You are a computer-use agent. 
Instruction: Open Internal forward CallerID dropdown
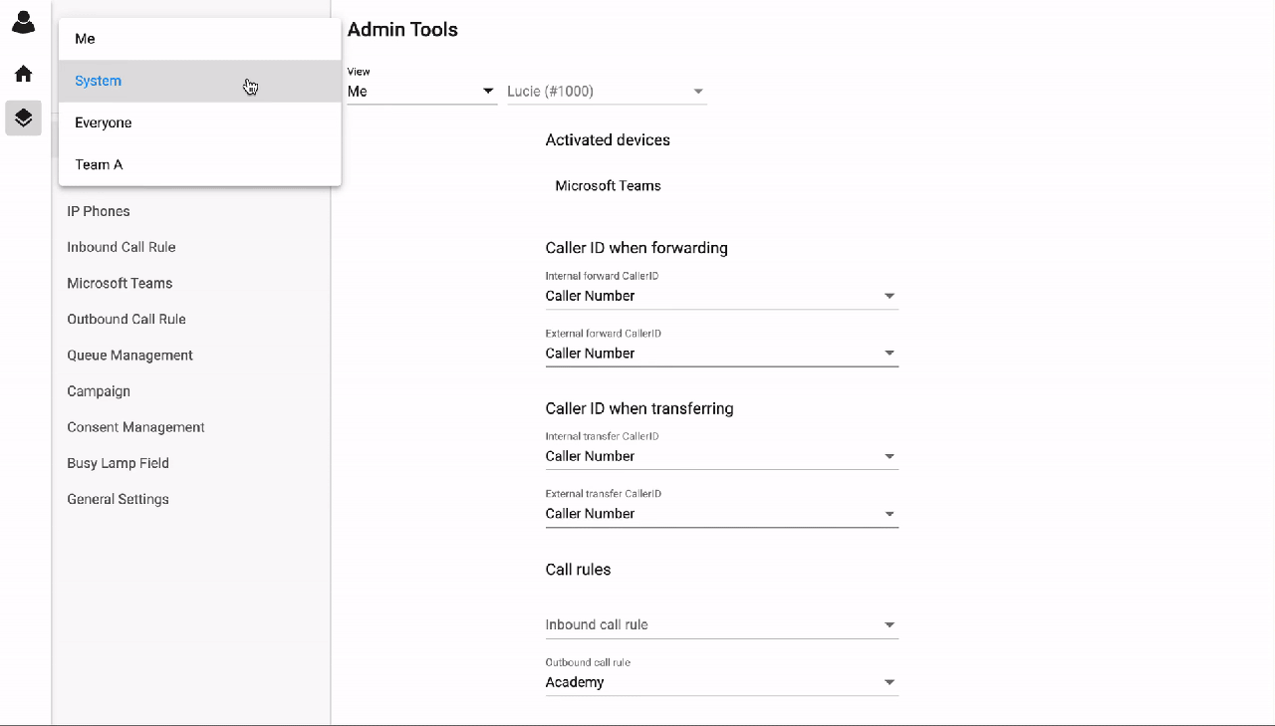pyautogui.click(x=722, y=296)
